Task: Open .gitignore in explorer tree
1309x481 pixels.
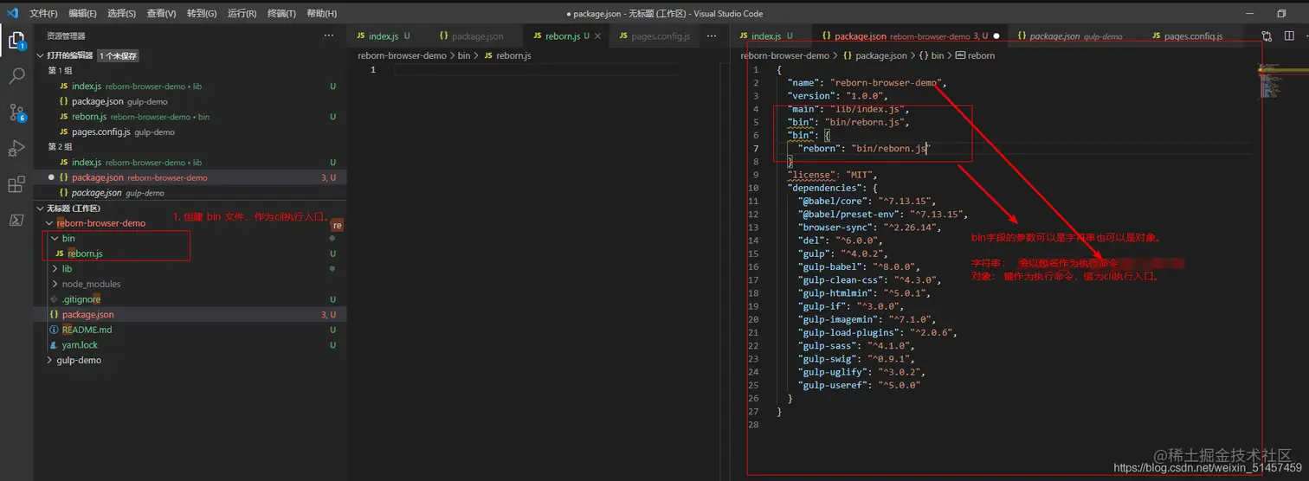Action: 81,299
